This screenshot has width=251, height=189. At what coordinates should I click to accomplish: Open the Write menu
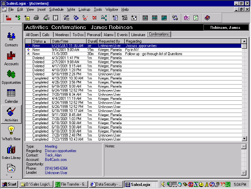click(71, 9)
